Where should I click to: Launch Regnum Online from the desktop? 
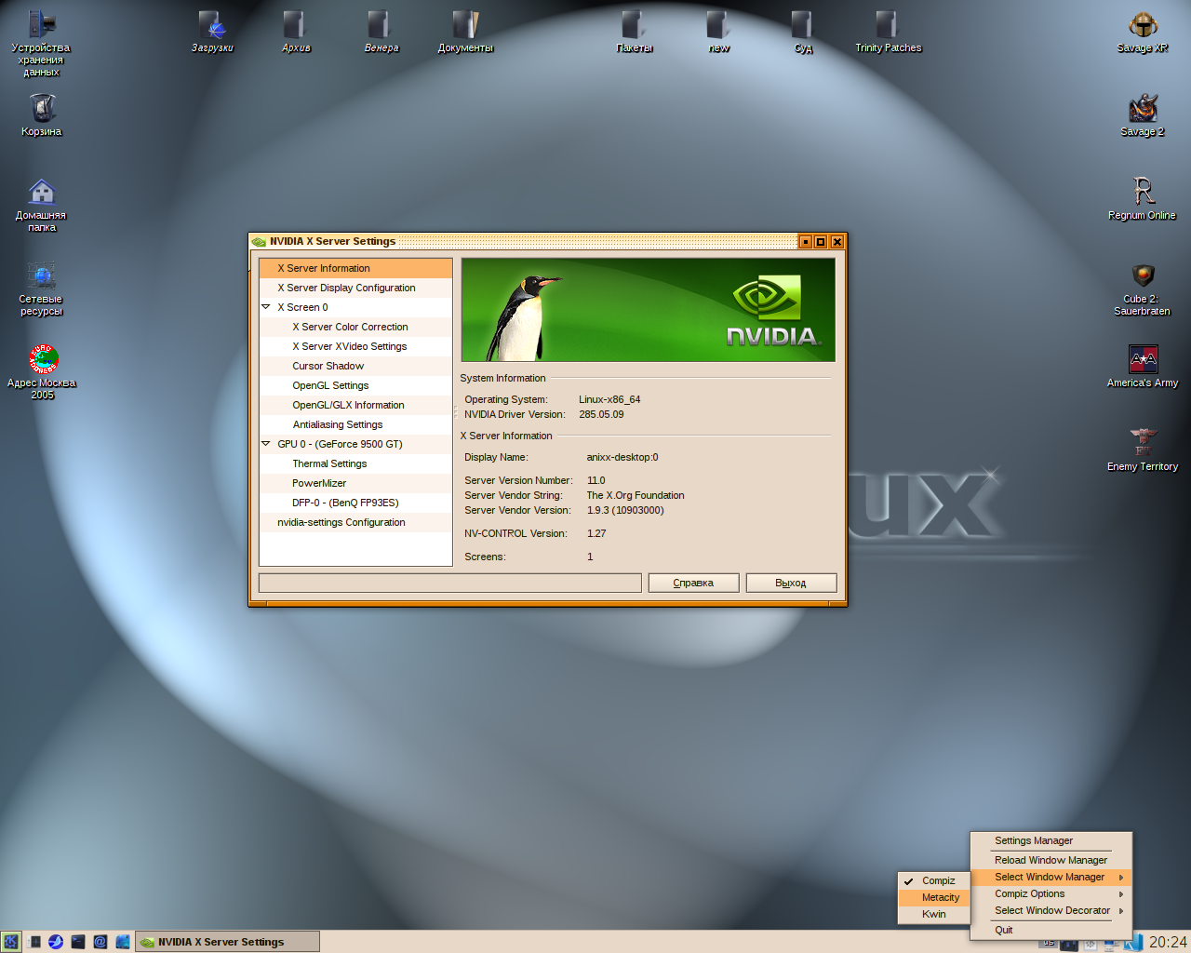(x=1143, y=199)
